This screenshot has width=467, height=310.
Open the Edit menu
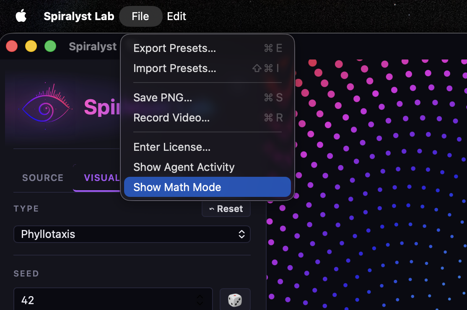(x=176, y=16)
